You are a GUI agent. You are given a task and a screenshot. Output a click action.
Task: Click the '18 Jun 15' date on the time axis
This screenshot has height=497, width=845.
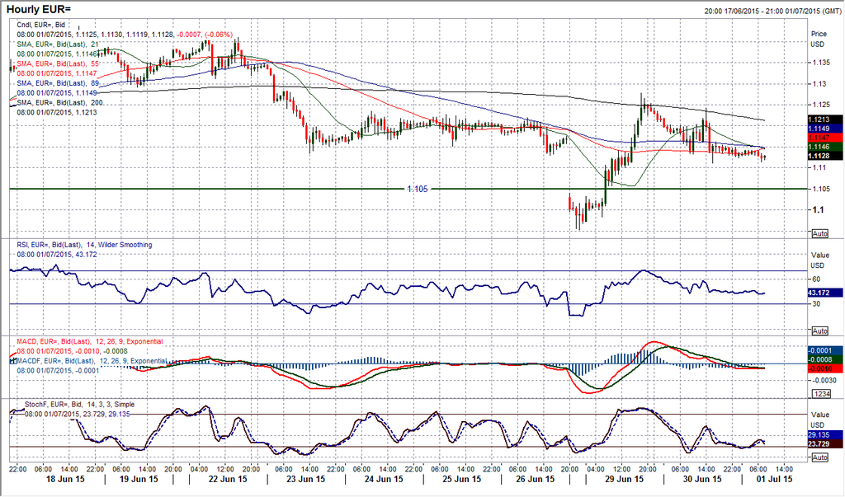66,479
